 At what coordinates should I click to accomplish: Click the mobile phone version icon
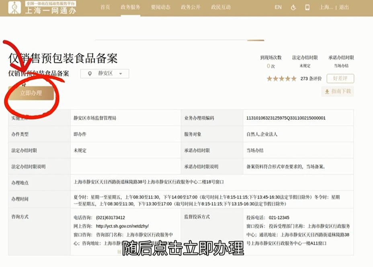click(x=307, y=7)
